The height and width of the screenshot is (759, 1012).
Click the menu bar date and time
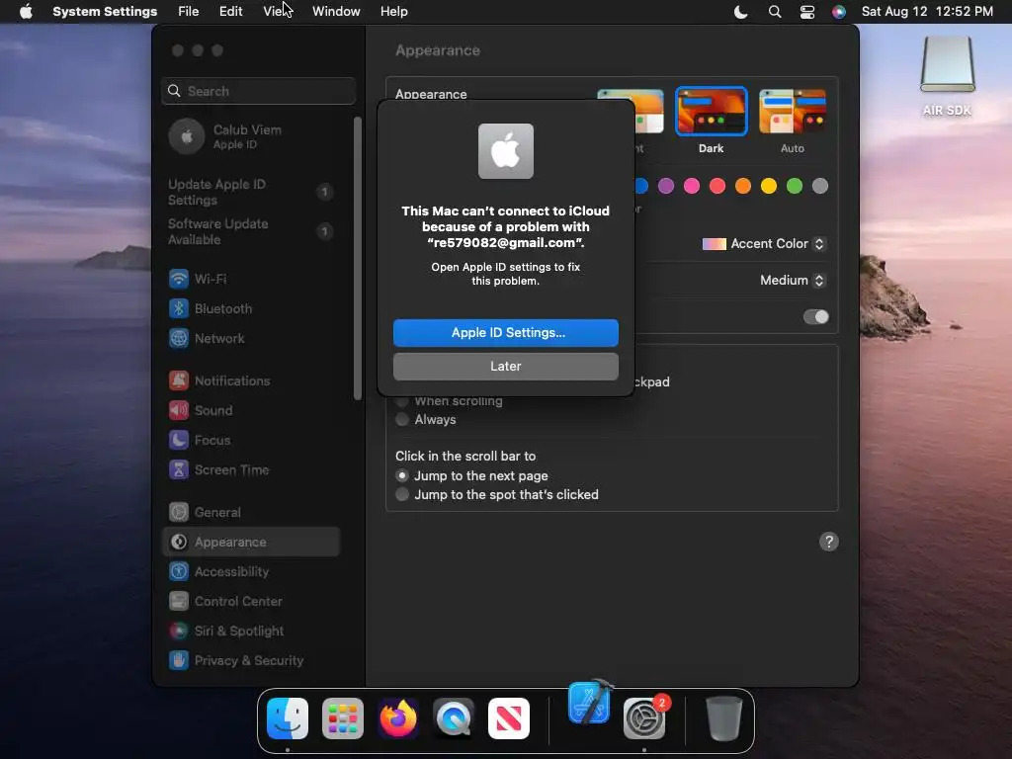click(x=927, y=12)
